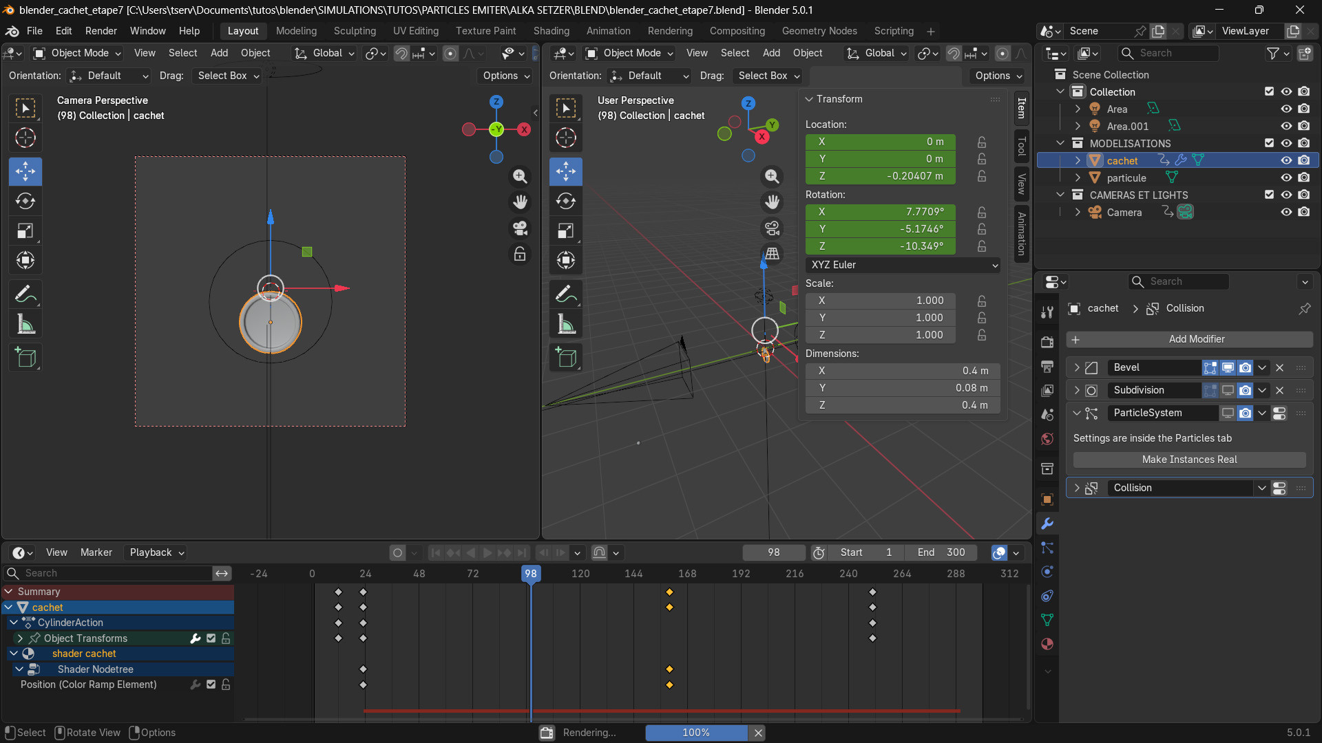
Task: Open the Render menu
Action: point(101,31)
